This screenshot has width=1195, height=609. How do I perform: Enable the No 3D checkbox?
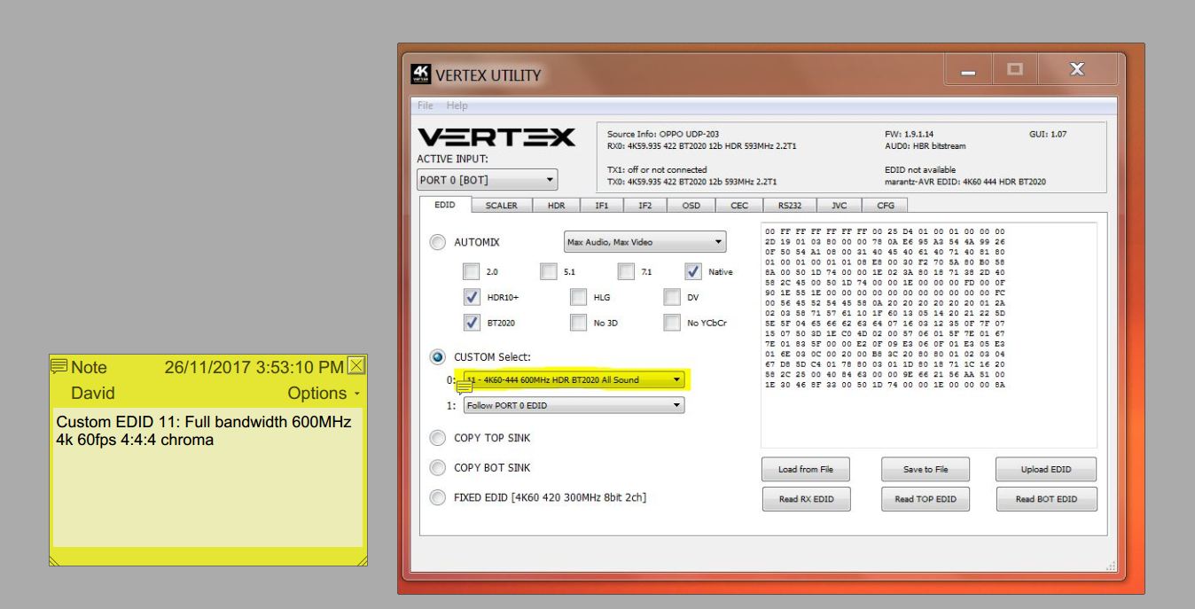579,323
